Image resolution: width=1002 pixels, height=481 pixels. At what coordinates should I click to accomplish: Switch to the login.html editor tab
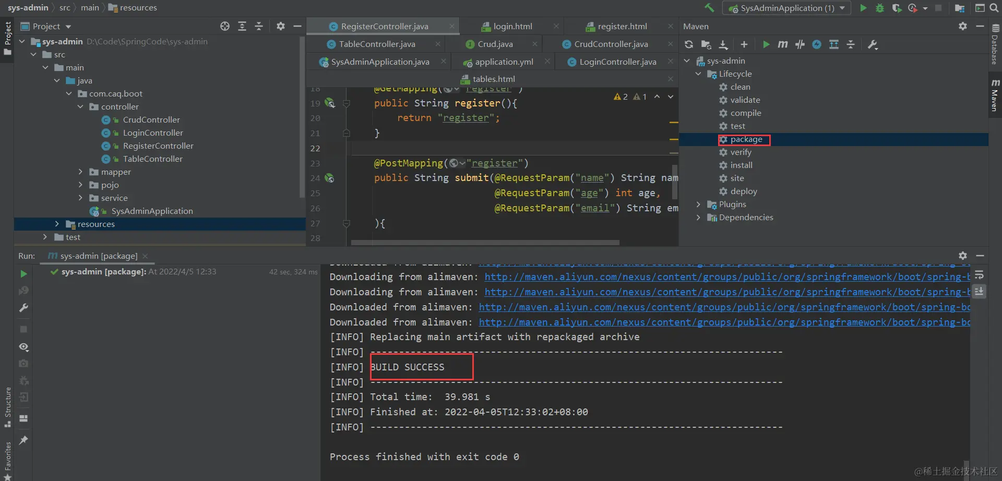click(512, 26)
